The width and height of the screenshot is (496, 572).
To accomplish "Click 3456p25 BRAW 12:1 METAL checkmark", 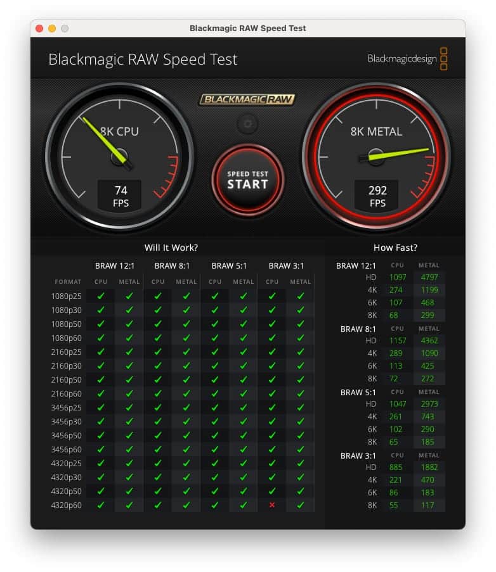I will coord(129,407).
